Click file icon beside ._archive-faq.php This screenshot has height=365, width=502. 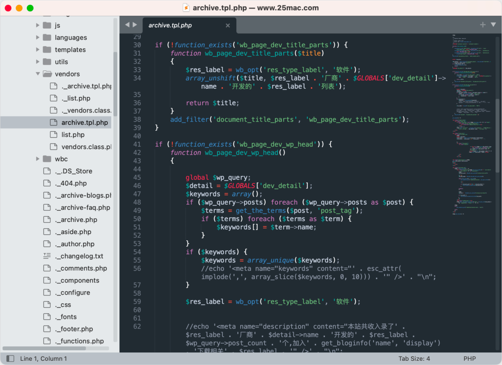tap(47, 207)
